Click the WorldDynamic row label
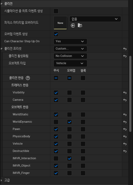 [x=22, y=122]
